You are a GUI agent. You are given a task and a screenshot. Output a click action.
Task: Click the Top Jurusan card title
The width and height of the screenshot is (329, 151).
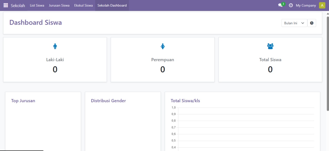coord(23,101)
